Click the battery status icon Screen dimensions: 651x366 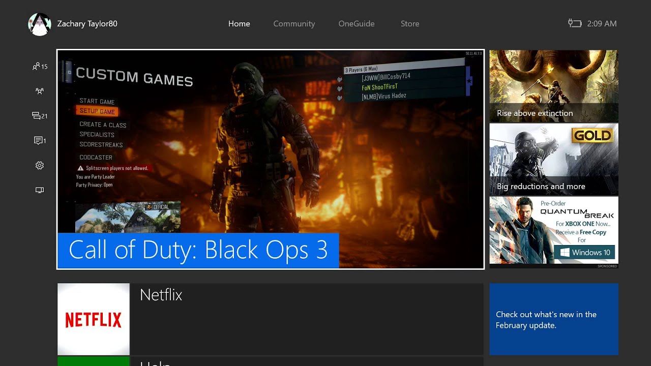click(x=575, y=23)
